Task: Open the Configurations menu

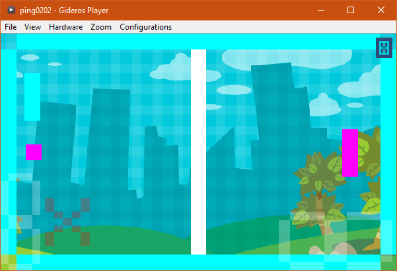Action: click(x=146, y=27)
